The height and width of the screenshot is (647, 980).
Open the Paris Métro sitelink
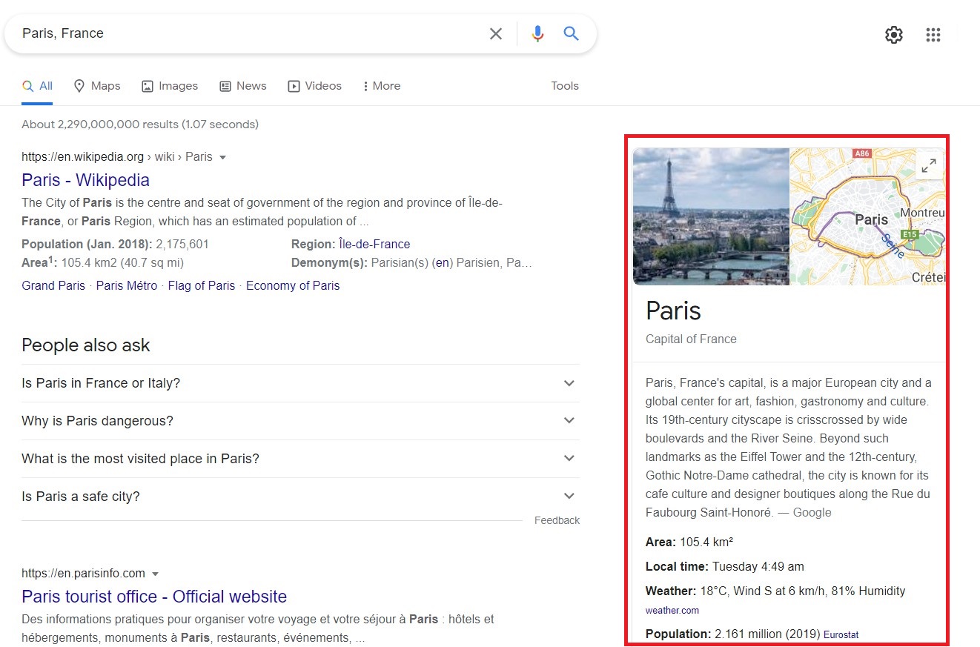(127, 285)
